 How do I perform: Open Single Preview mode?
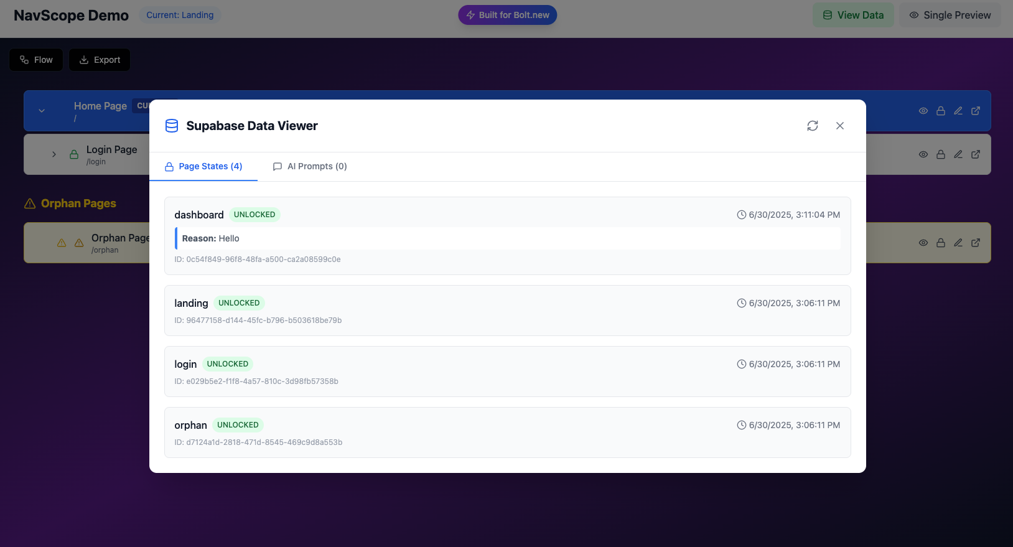click(x=950, y=15)
